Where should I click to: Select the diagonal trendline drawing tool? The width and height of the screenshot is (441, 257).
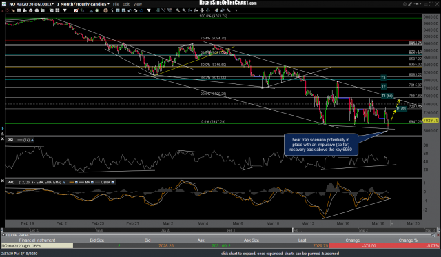(163, 10)
